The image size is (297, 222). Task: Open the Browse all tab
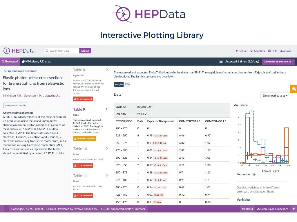coord(10,62)
